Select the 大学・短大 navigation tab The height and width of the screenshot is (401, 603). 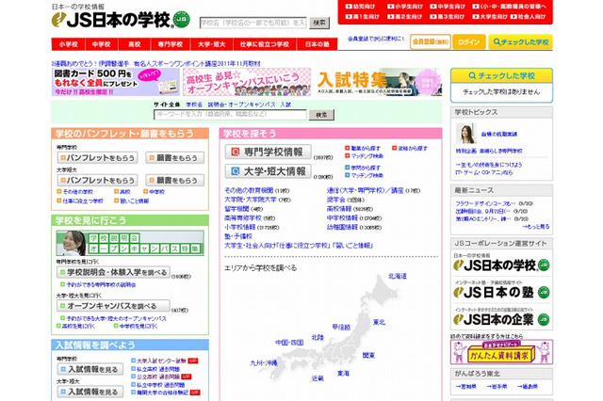[x=211, y=44]
